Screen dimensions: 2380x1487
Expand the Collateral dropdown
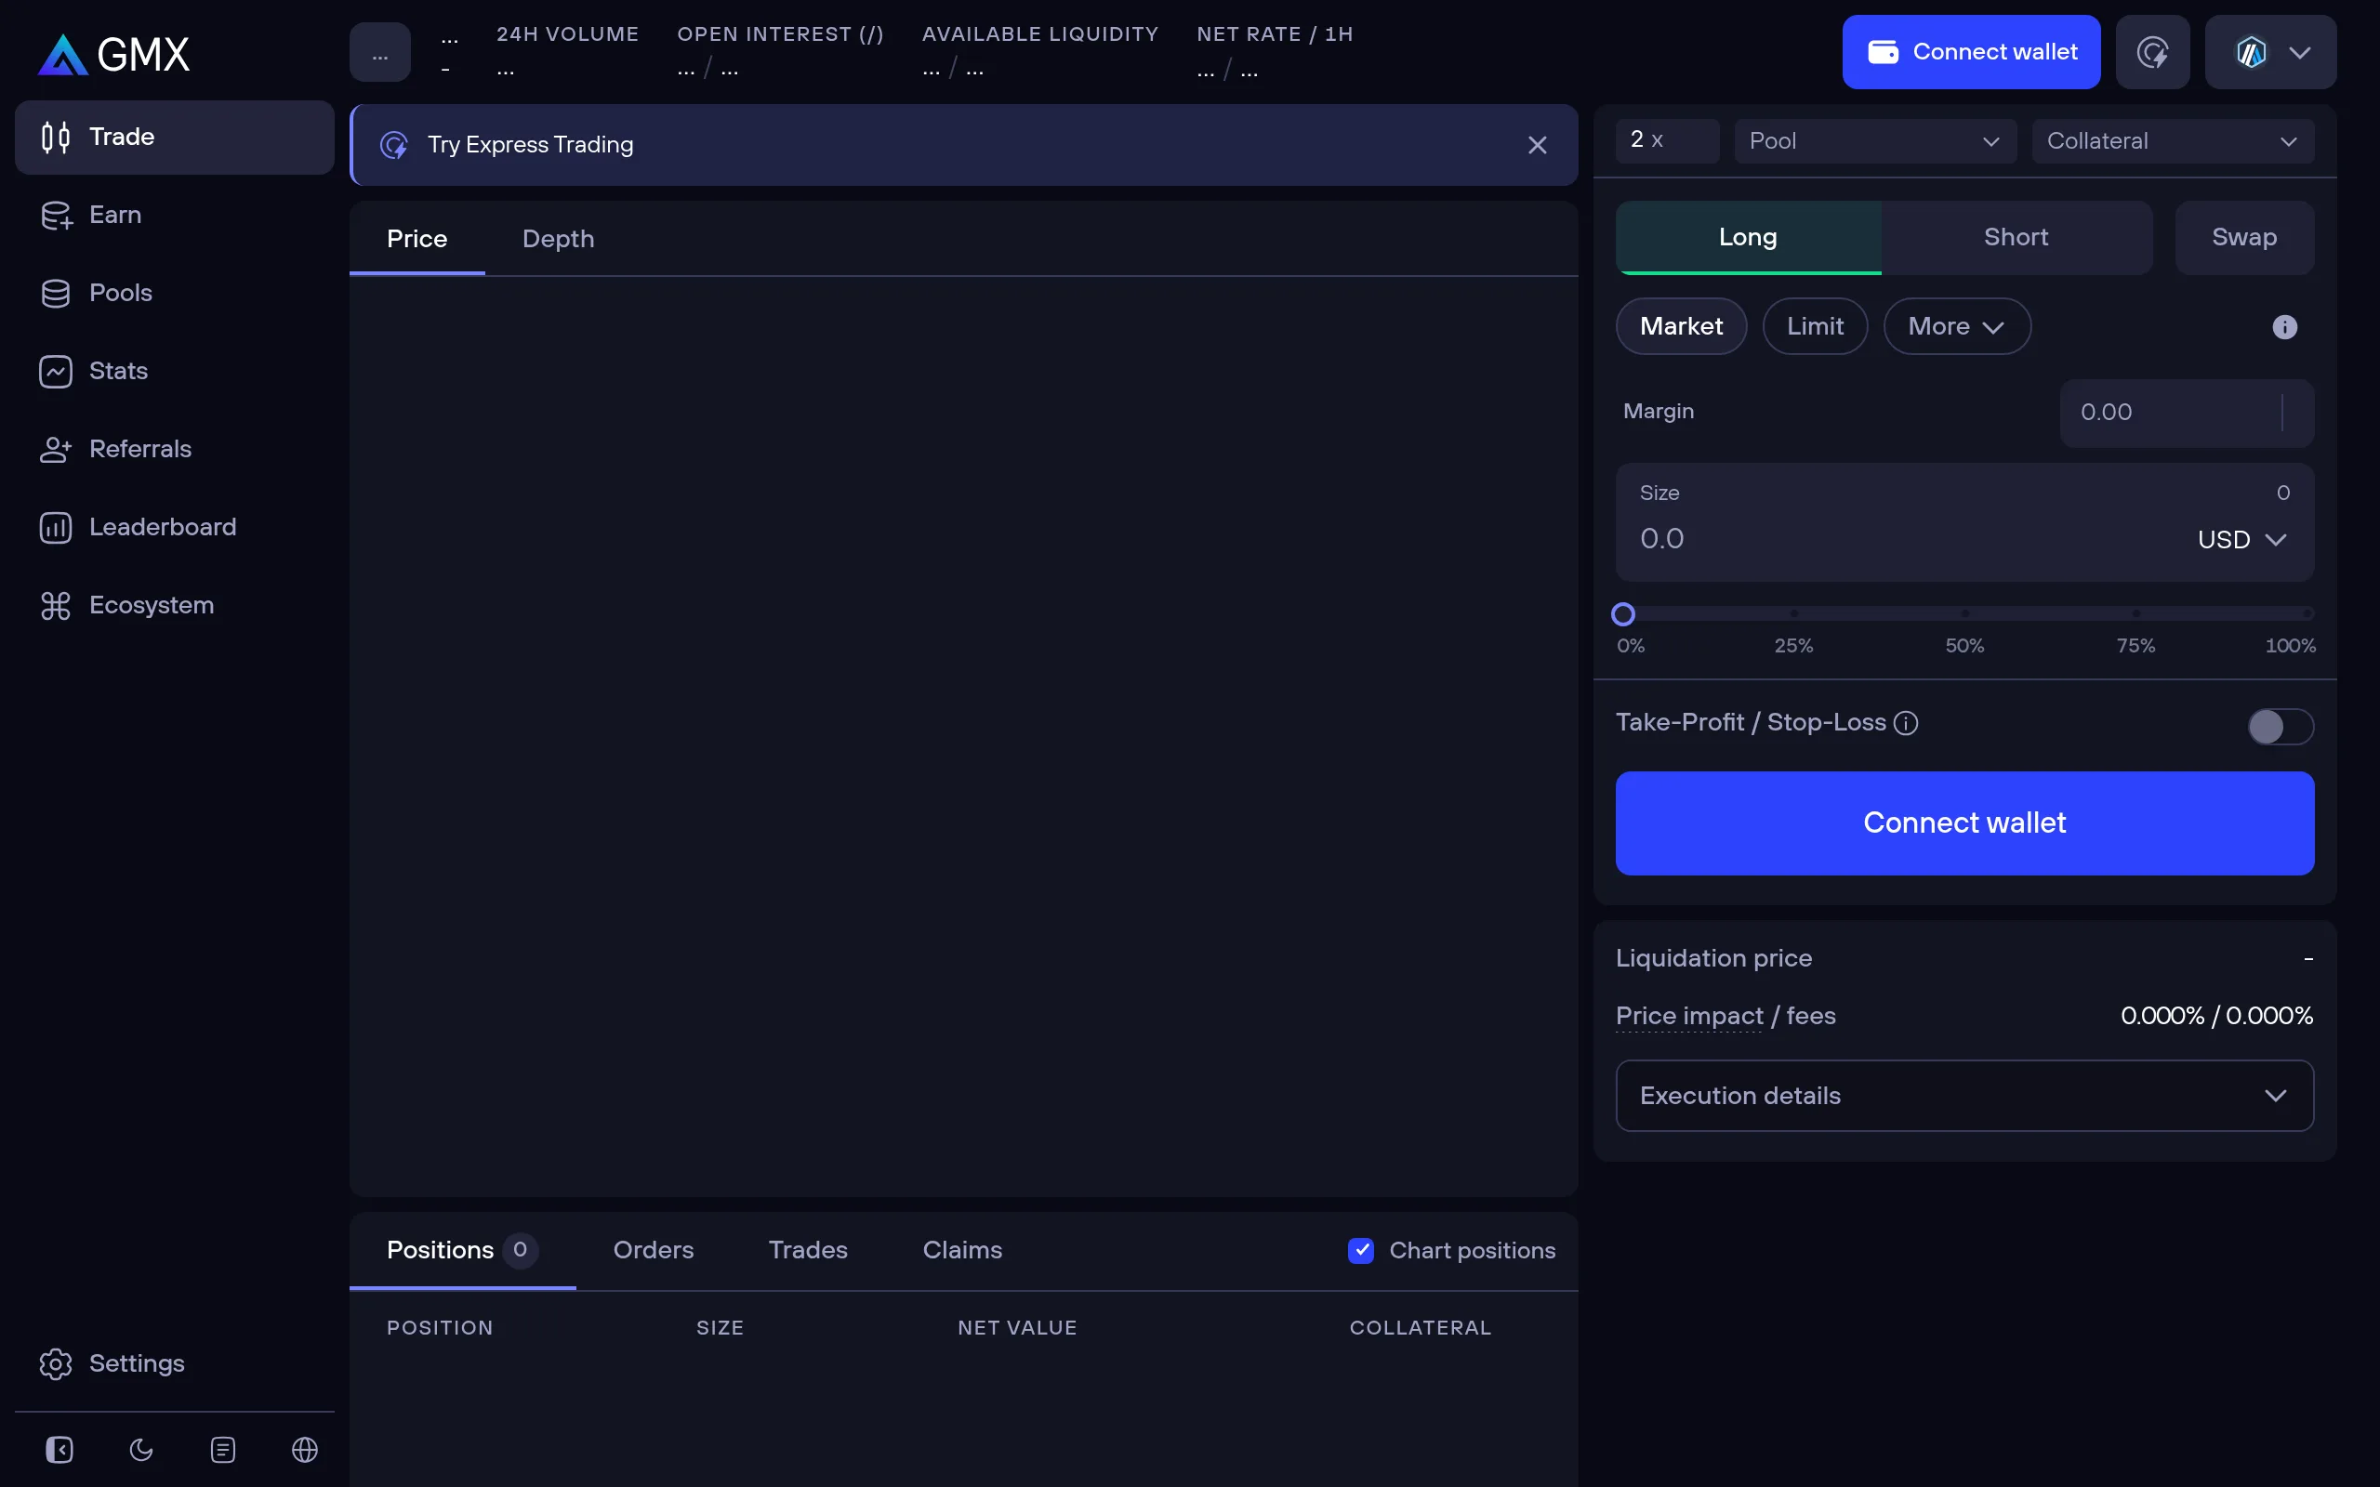2173,140
